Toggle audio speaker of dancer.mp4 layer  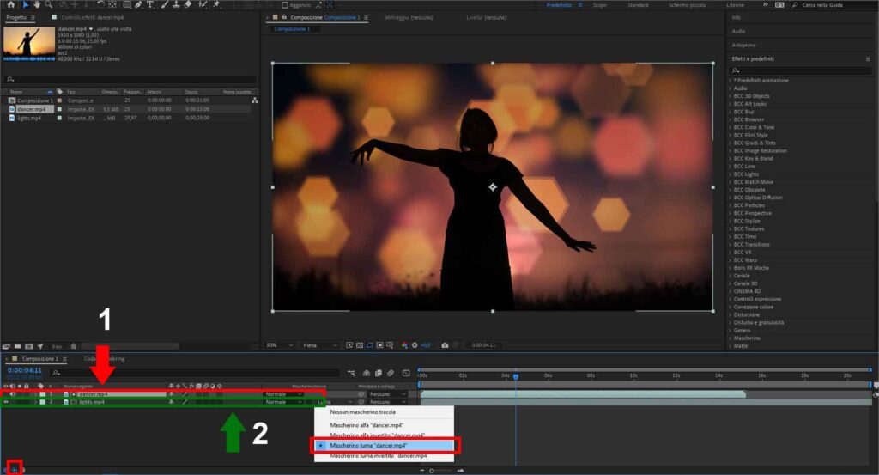pyautogui.click(x=13, y=394)
